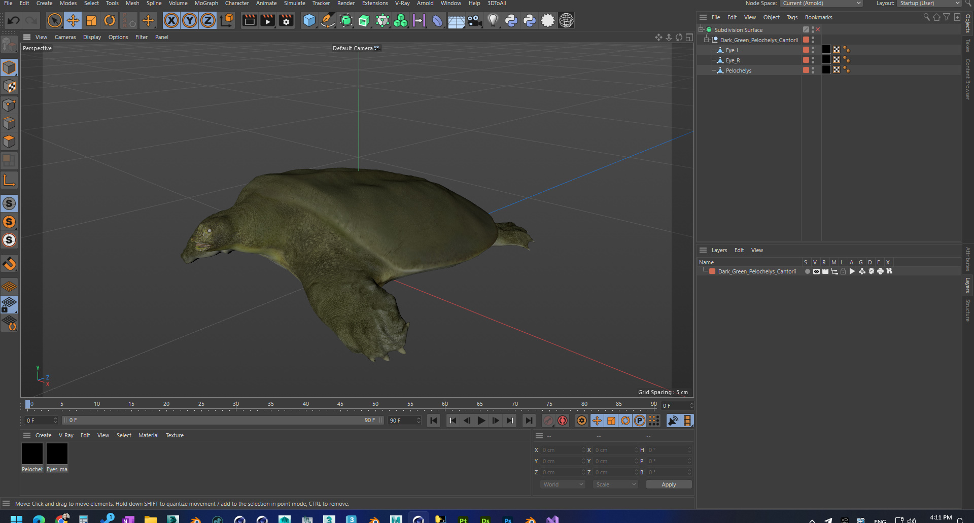Open the Cameras viewport menu
Viewport: 974px width, 523px height.
(x=65, y=37)
